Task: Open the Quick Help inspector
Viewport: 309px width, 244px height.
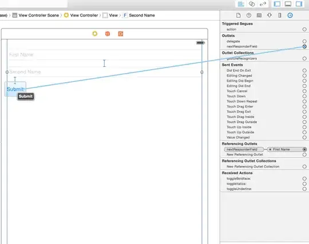Action: 249,15
